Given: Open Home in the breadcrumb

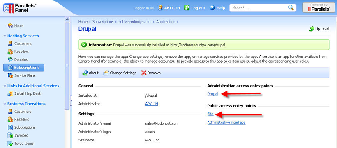Looking at the screenshot, I should [83, 22].
